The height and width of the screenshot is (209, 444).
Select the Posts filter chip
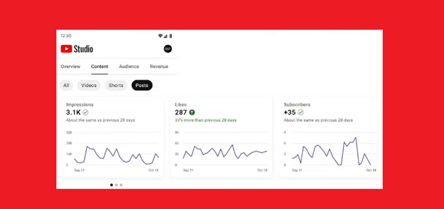tap(142, 85)
